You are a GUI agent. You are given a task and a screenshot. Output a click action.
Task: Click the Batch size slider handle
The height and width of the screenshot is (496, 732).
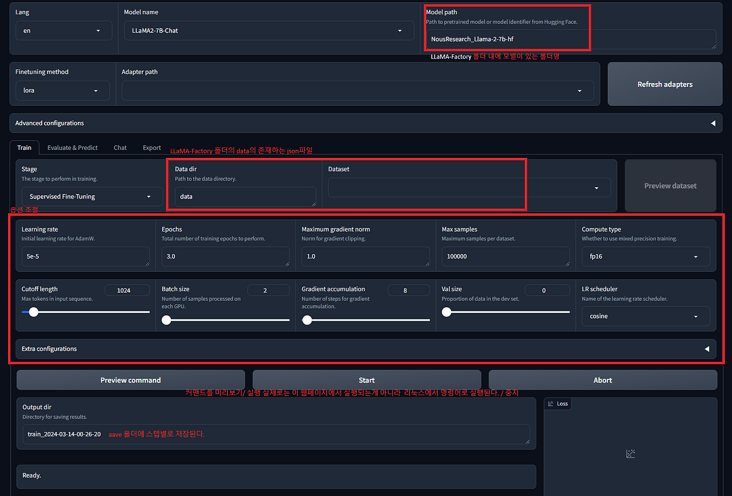pos(166,320)
